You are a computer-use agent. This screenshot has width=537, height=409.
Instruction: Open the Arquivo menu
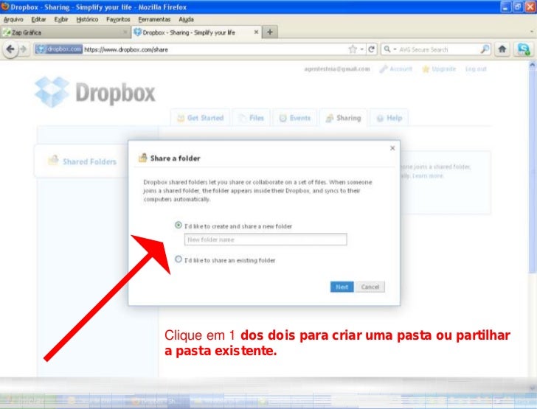pos(13,19)
